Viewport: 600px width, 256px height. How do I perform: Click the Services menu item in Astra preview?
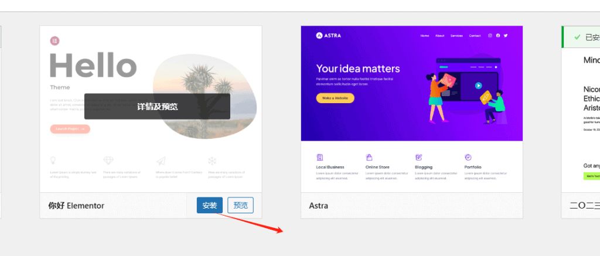coord(458,36)
